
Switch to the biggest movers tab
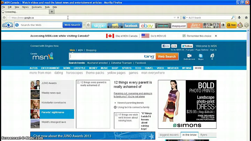pos(169,135)
